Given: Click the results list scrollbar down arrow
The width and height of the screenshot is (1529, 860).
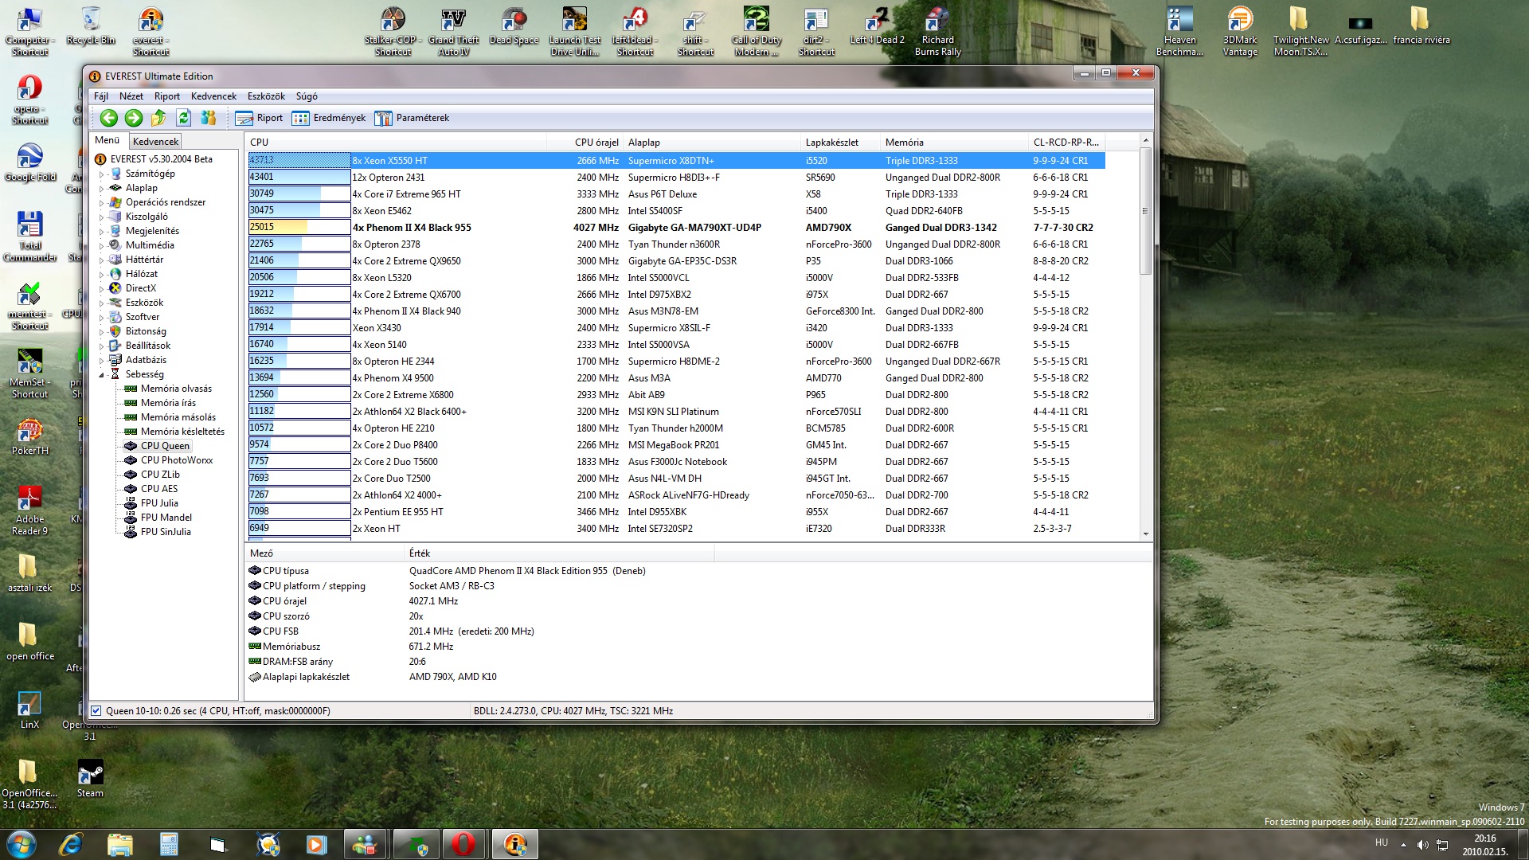Looking at the screenshot, I should coord(1146,534).
